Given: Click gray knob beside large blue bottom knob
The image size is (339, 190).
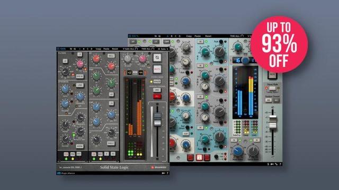Looking at the screenshot, I should 253,151.
